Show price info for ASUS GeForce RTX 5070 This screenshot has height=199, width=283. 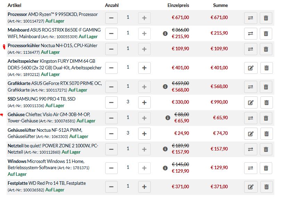point(165,87)
